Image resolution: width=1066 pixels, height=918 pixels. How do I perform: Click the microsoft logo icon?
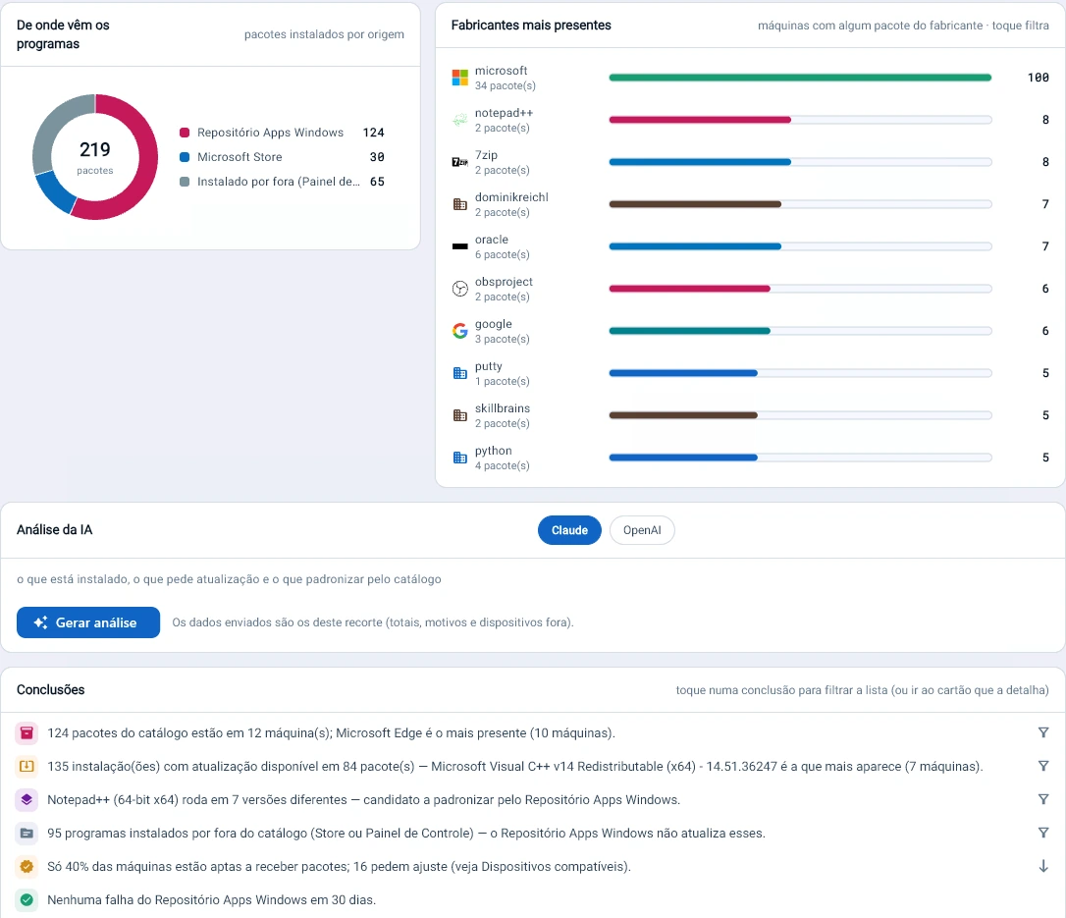coord(459,78)
